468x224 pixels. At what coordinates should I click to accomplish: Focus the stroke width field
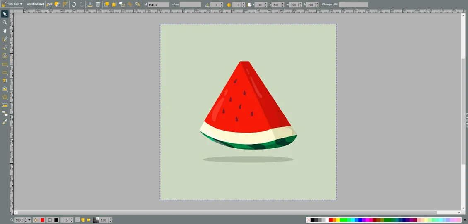(65, 220)
